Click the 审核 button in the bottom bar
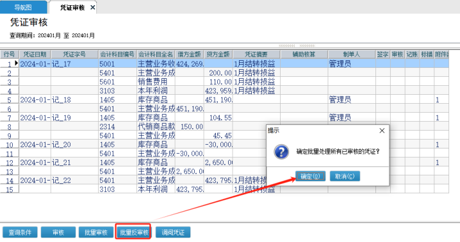460x242 pixels. (x=58, y=232)
